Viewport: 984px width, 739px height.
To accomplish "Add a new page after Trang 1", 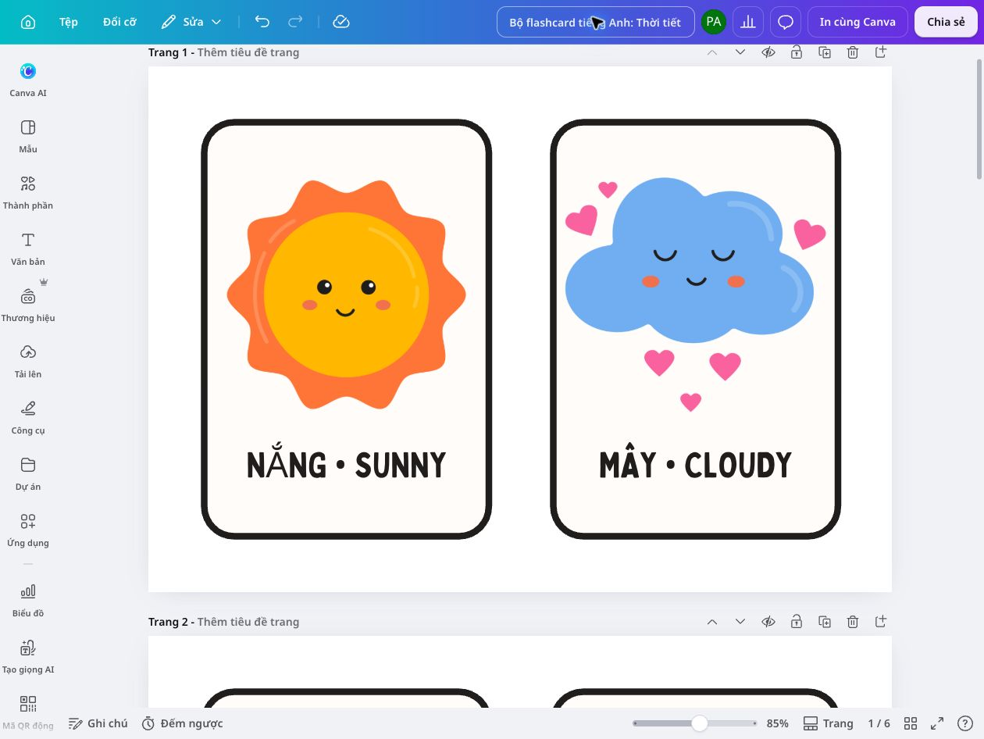I will pyautogui.click(x=881, y=52).
